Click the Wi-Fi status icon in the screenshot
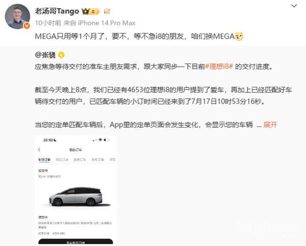 [100, 140]
